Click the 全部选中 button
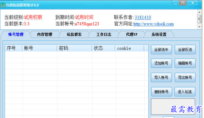Screen dimensions: 204x118 161,49
